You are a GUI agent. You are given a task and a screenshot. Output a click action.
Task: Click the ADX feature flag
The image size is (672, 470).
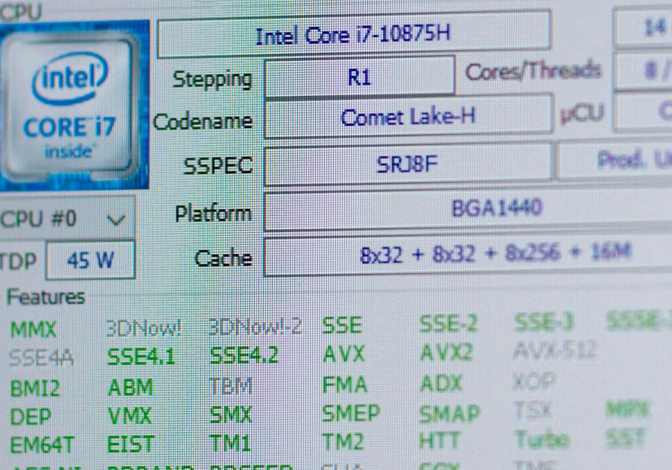coord(441,384)
